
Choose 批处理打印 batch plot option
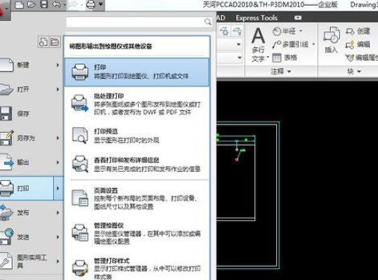(x=137, y=104)
